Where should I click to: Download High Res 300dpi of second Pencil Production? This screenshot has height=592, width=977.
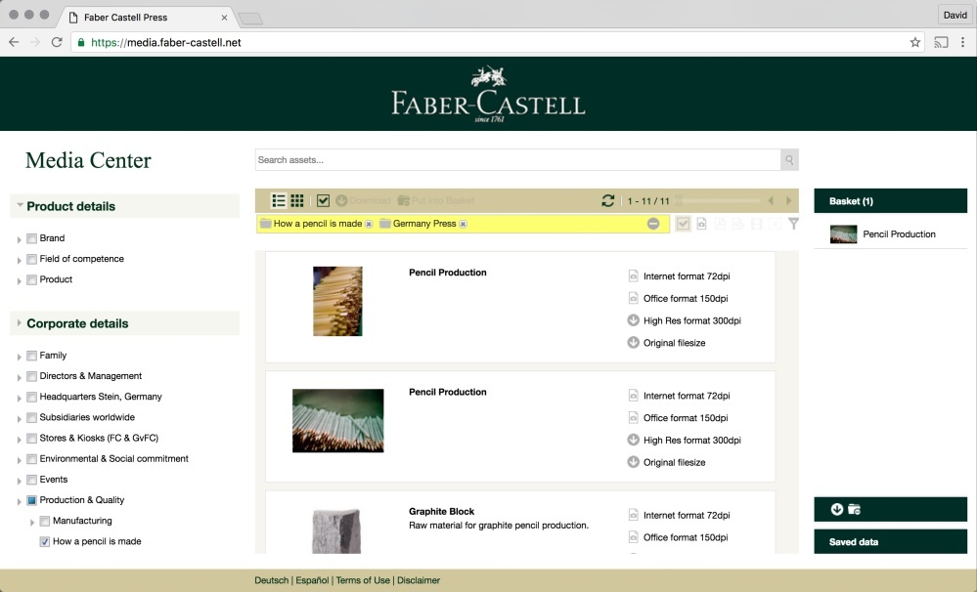(x=685, y=441)
